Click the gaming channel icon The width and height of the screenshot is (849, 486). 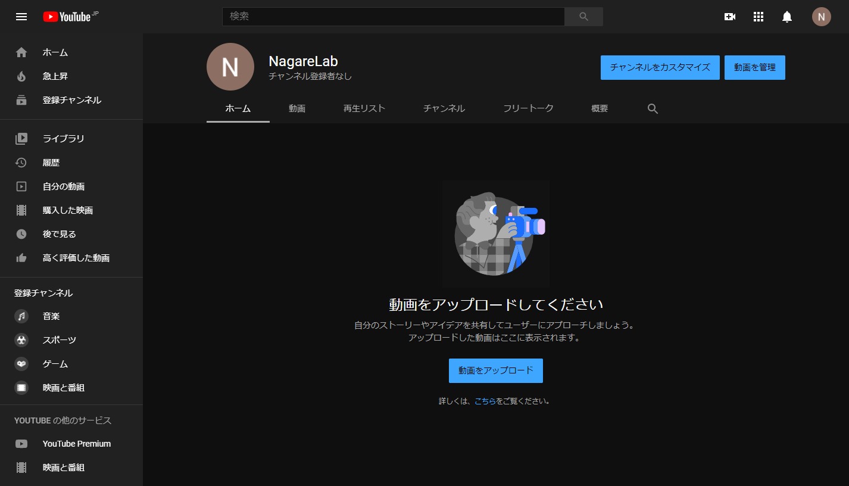tap(21, 364)
